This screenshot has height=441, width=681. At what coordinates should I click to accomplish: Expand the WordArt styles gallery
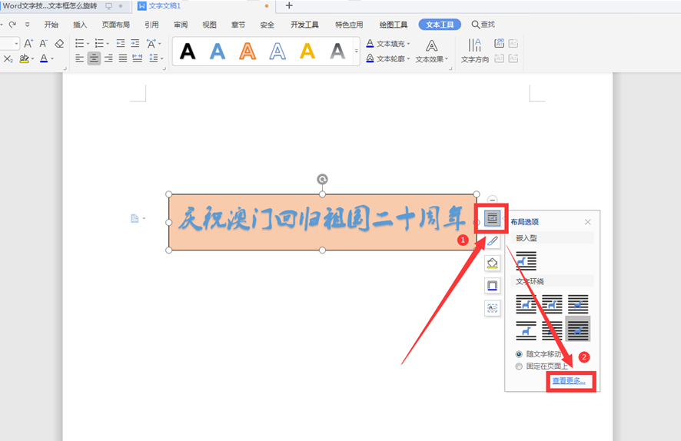tap(357, 51)
